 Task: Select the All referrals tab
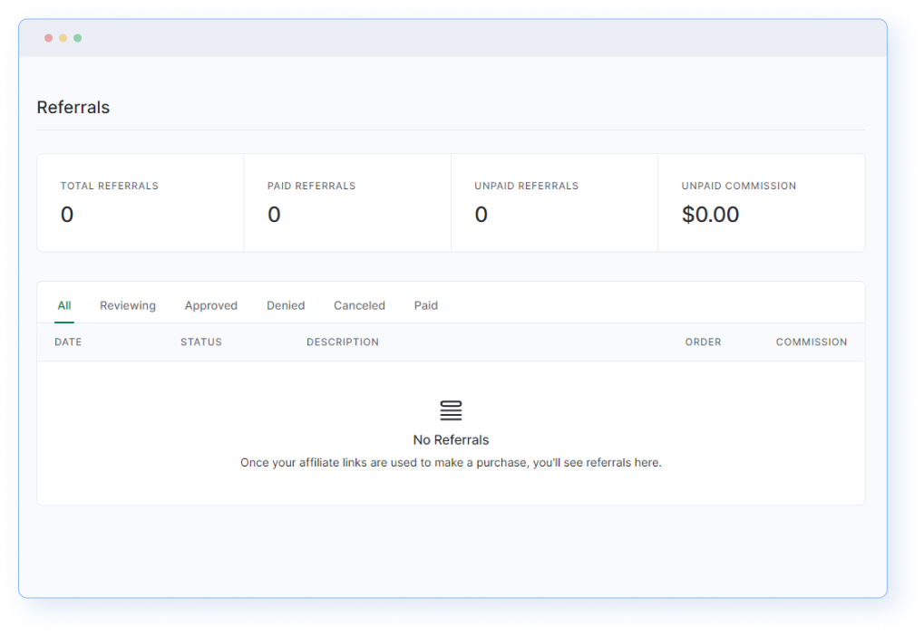click(x=64, y=305)
